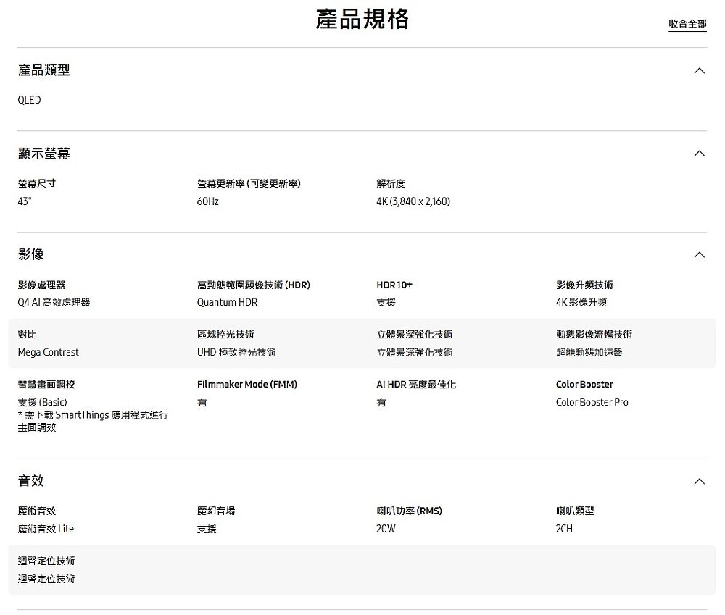This screenshot has height=615, width=725.
Task: Click the 支援 value under HDR10+
Action: 386,302
